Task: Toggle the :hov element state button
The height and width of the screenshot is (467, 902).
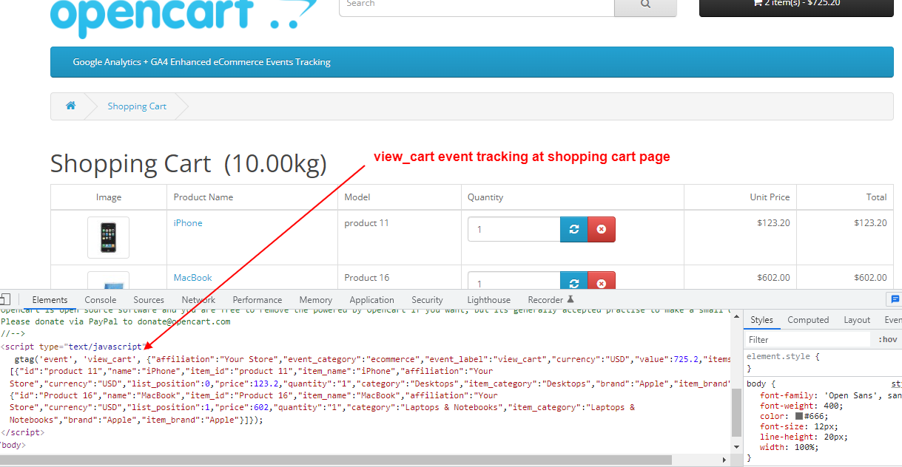Action: coord(887,340)
